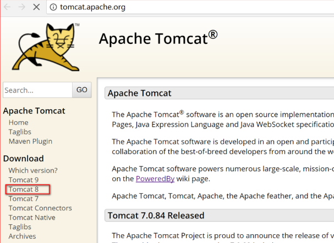Select Tomcat 7 download link

(24, 199)
